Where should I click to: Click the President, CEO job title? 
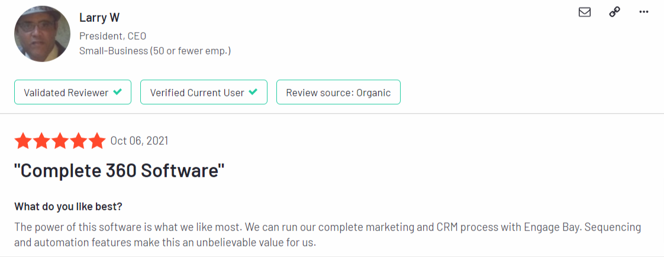[112, 35]
